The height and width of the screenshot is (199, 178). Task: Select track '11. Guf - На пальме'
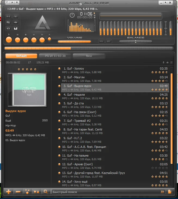click(115, 157)
